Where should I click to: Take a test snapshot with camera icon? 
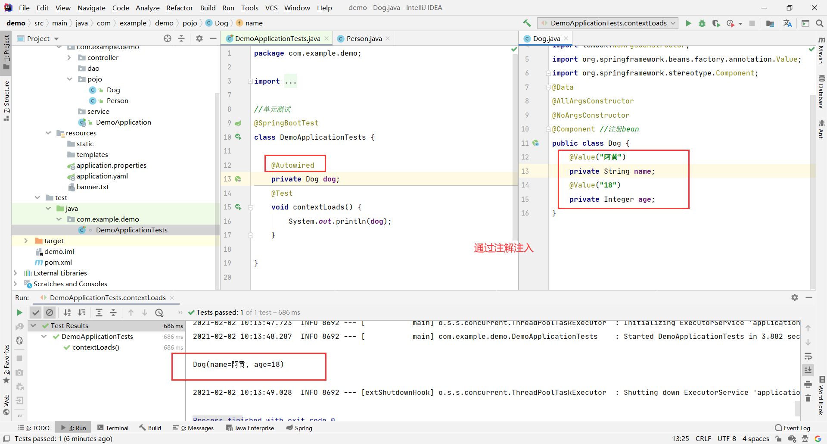click(x=19, y=372)
